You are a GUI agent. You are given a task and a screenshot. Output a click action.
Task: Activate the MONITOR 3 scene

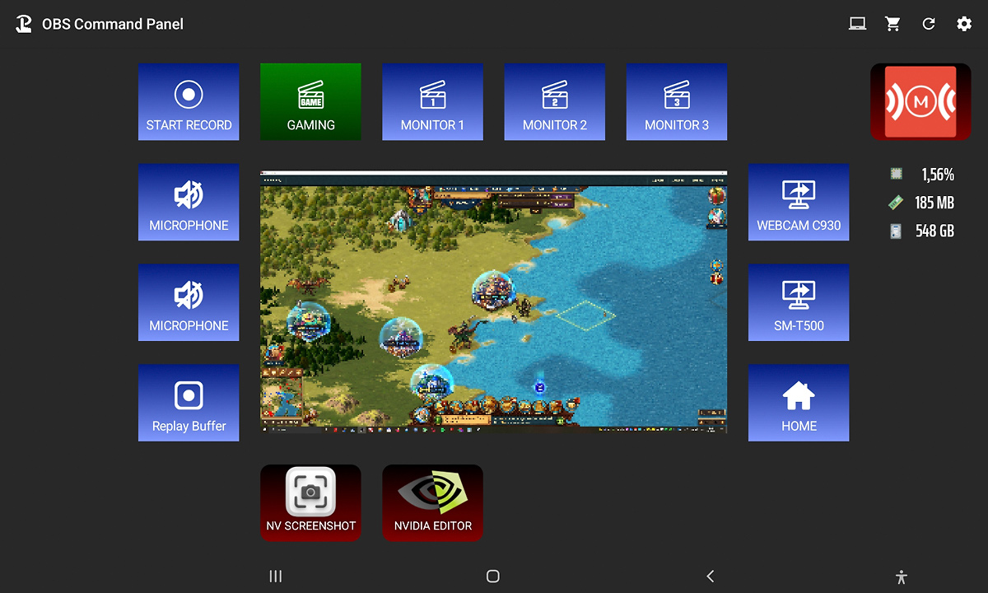click(676, 102)
